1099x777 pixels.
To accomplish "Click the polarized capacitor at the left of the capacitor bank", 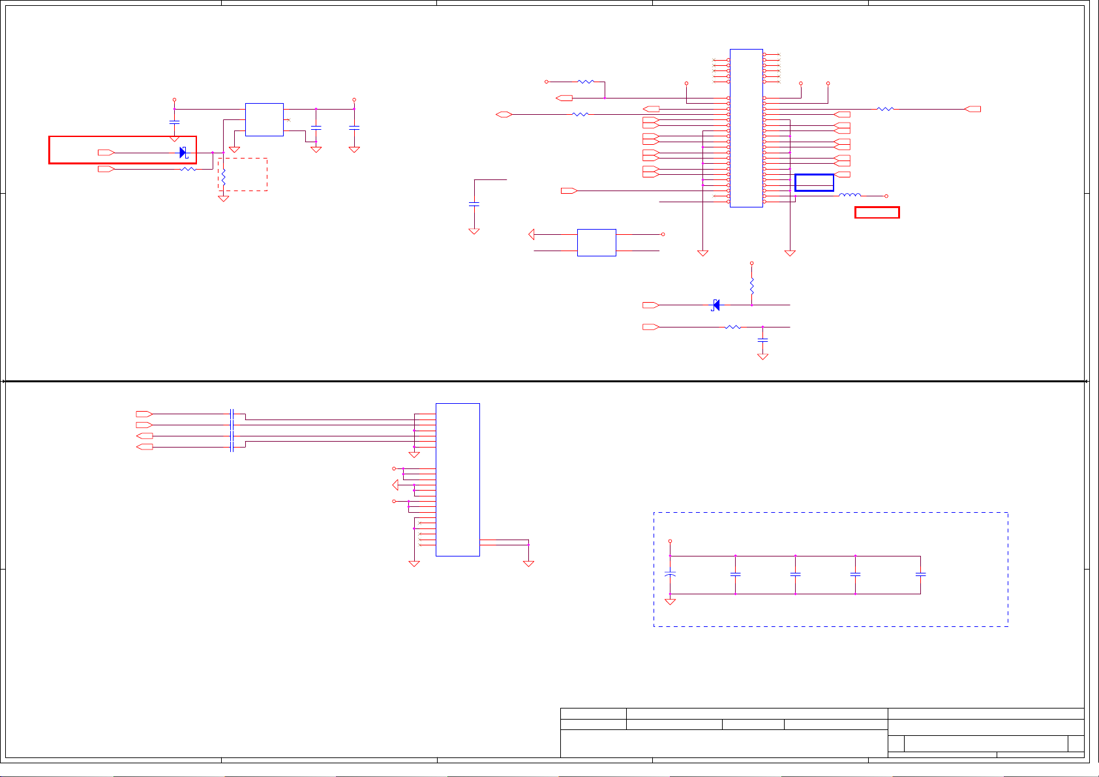I will 670,574.
